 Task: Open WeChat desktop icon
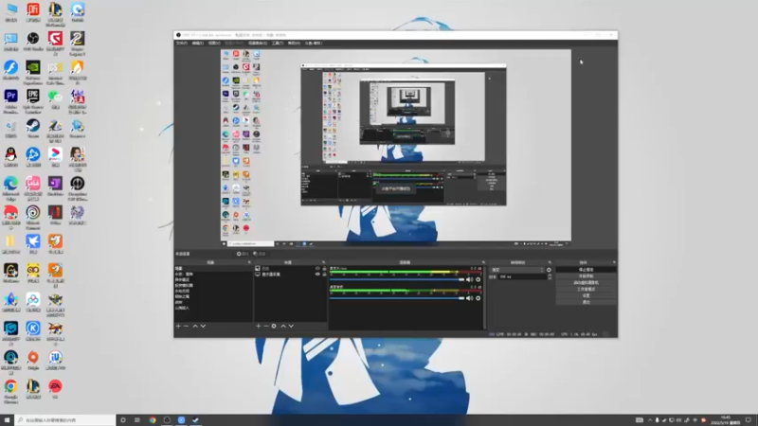point(55,99)
